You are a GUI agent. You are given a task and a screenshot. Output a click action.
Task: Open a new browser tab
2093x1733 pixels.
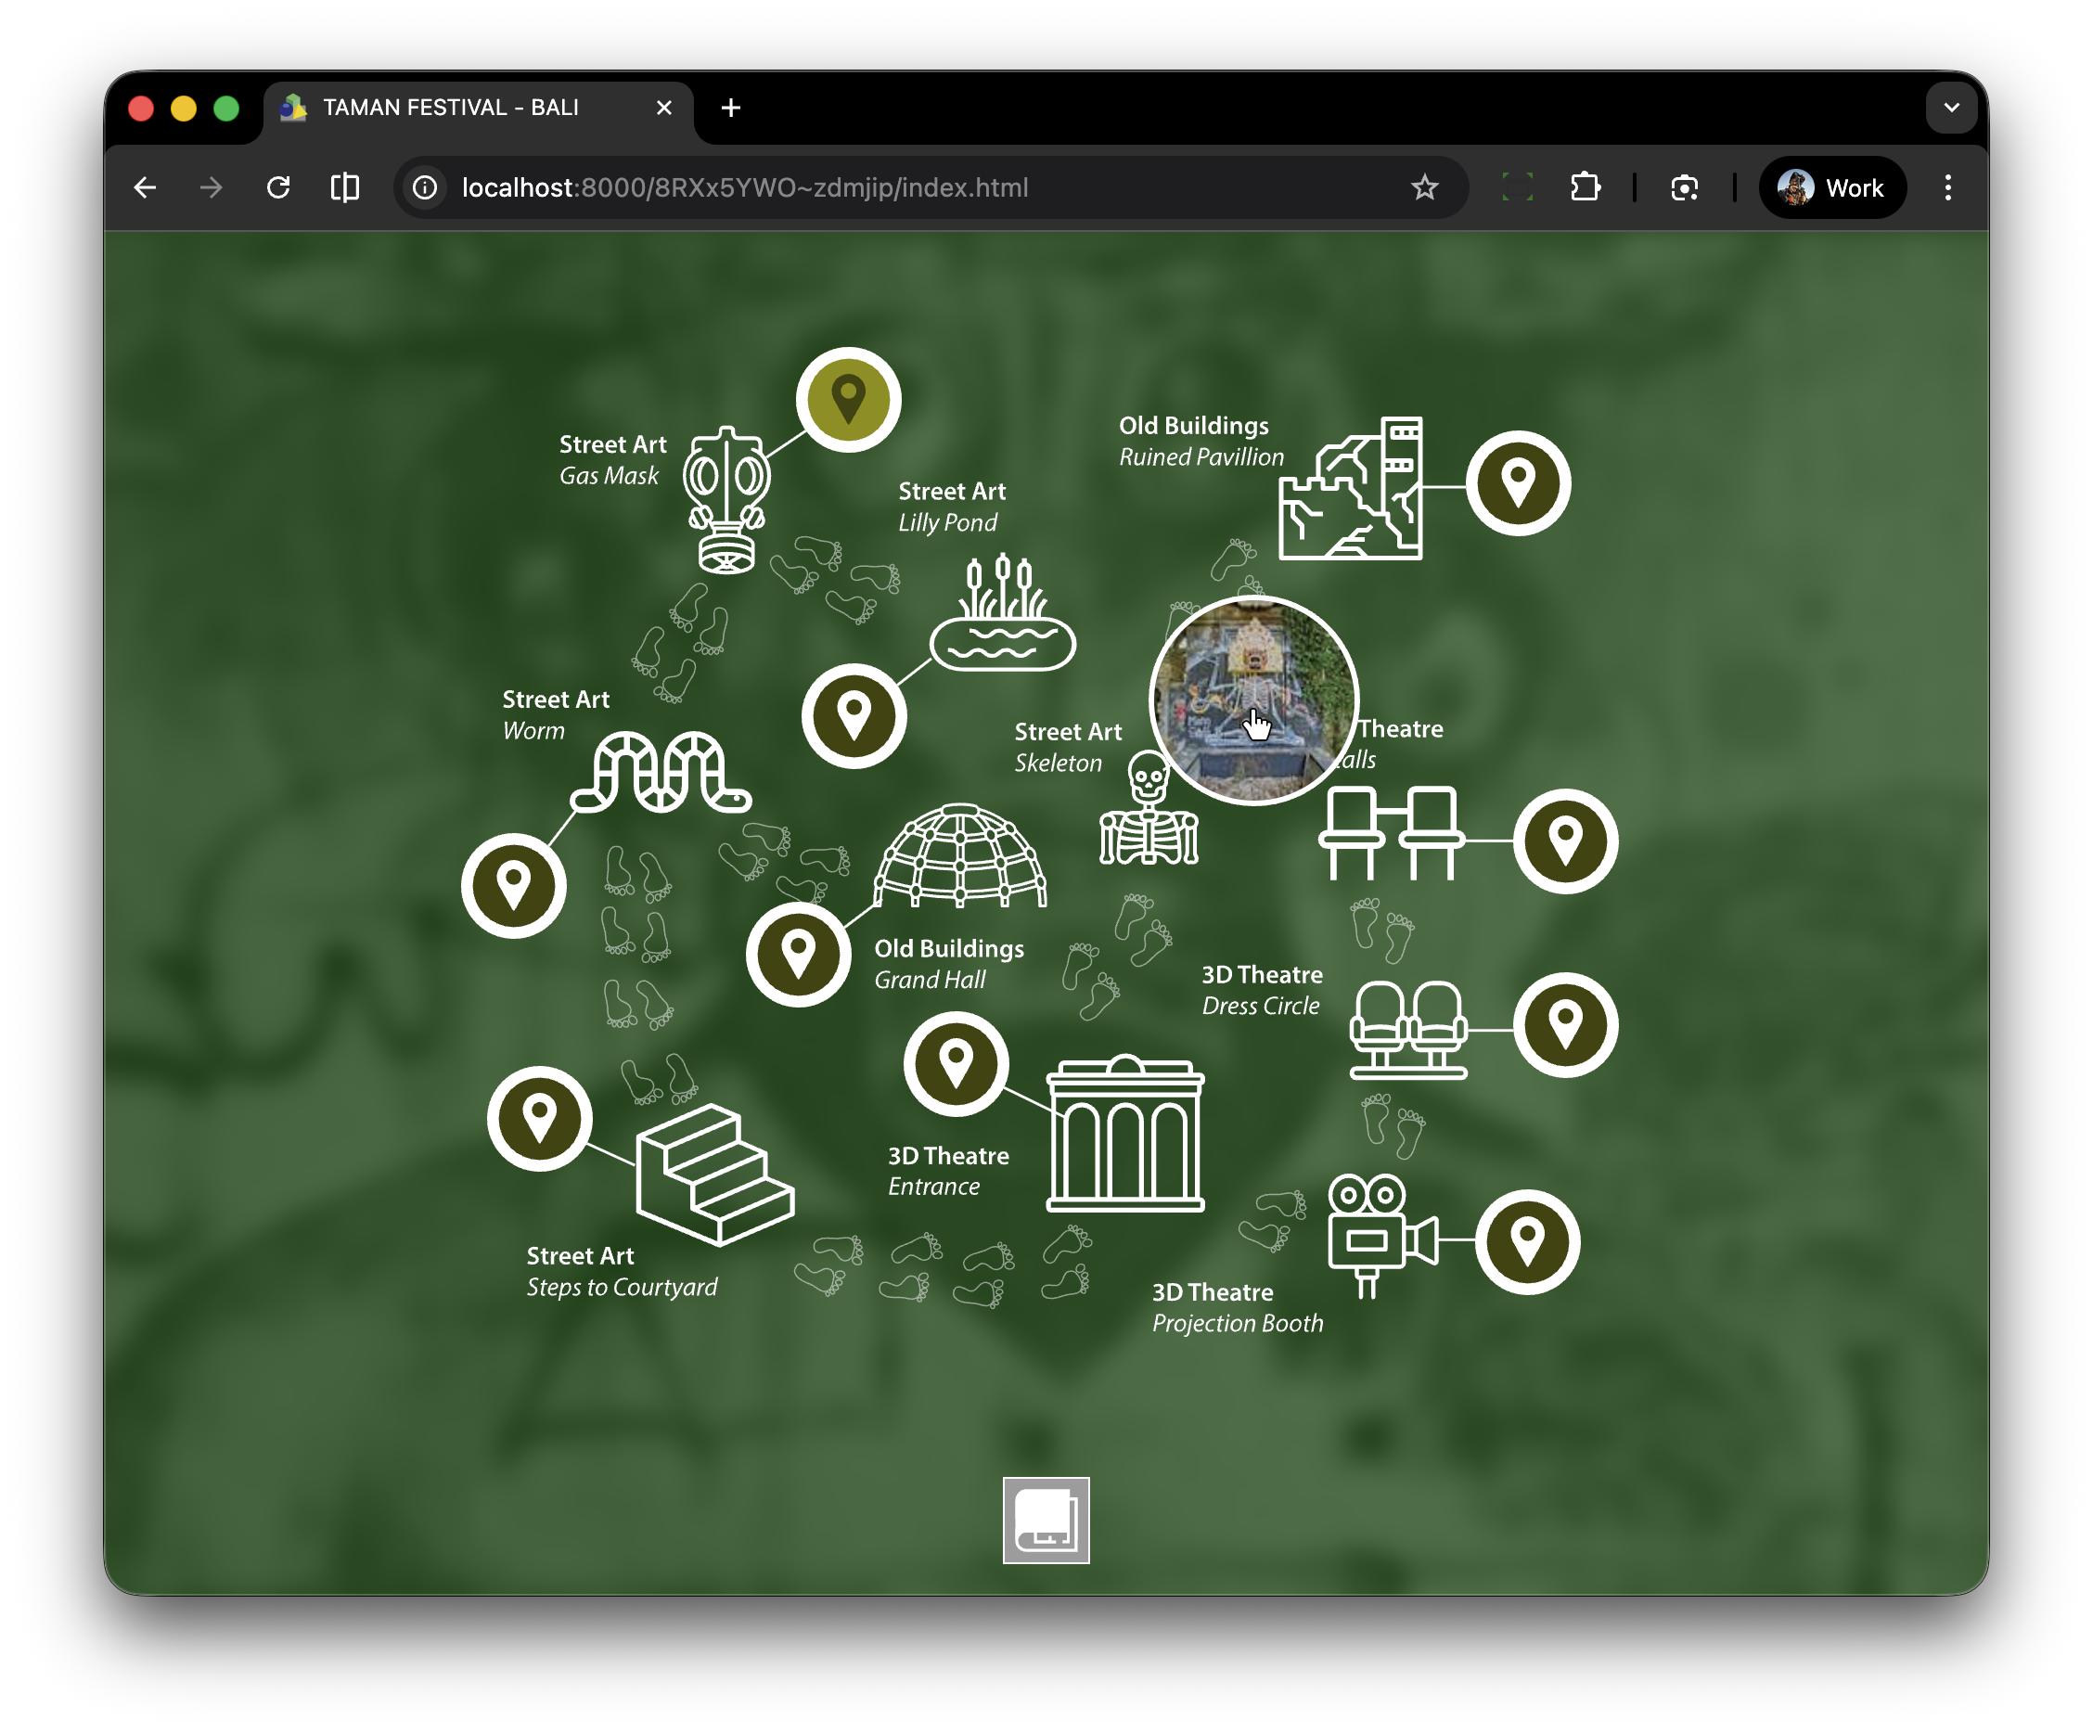click(730, 108)
